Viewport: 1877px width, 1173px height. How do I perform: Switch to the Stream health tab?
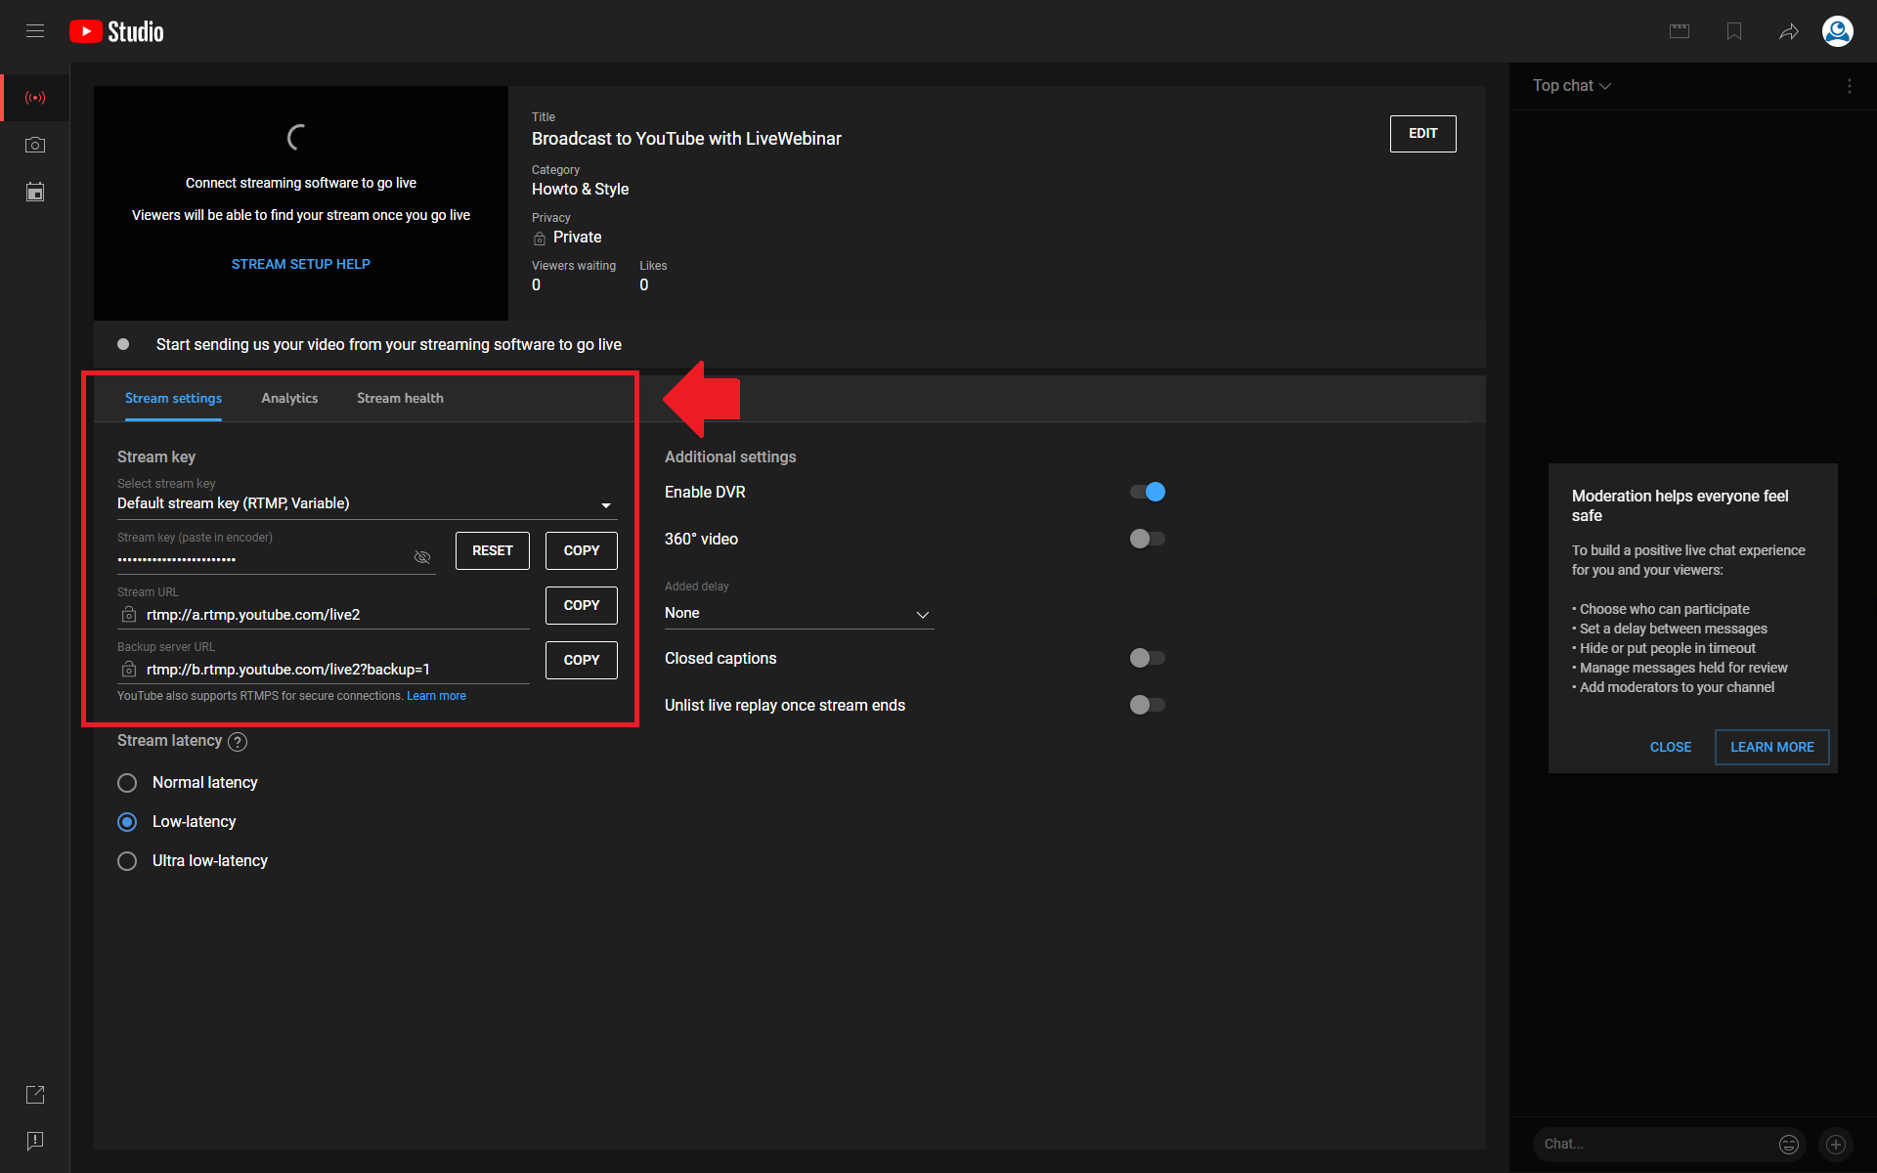(x=400, y=398)
